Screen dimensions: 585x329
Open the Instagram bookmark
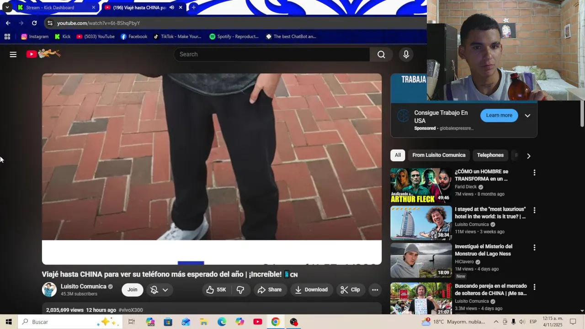pos(35,37)
